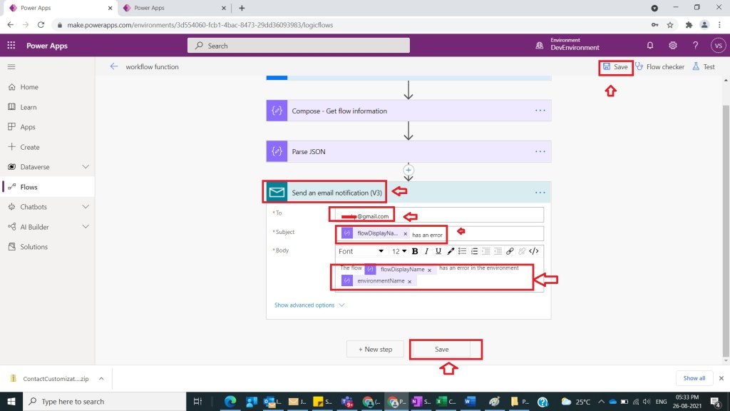Open Power Apps settings gear

click(x=673, y=46)
